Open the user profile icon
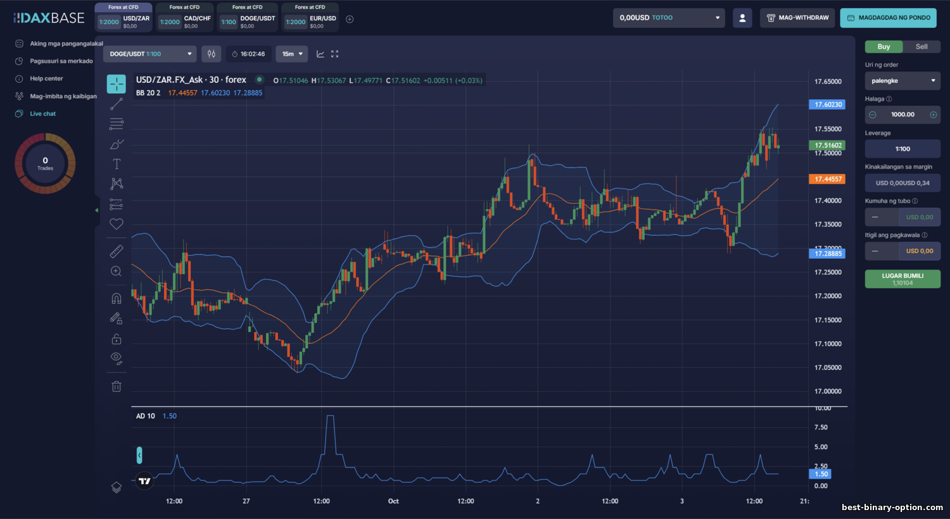950x519 pixels. 742,18
